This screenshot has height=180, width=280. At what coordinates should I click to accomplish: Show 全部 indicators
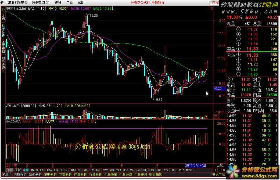coord(26,170)
